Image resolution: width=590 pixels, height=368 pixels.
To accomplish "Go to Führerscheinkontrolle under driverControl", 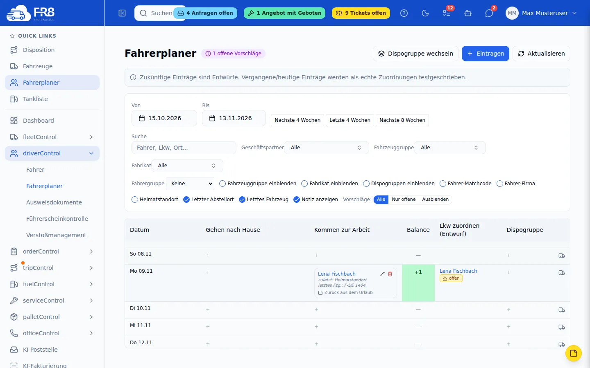I will (57, 219).
